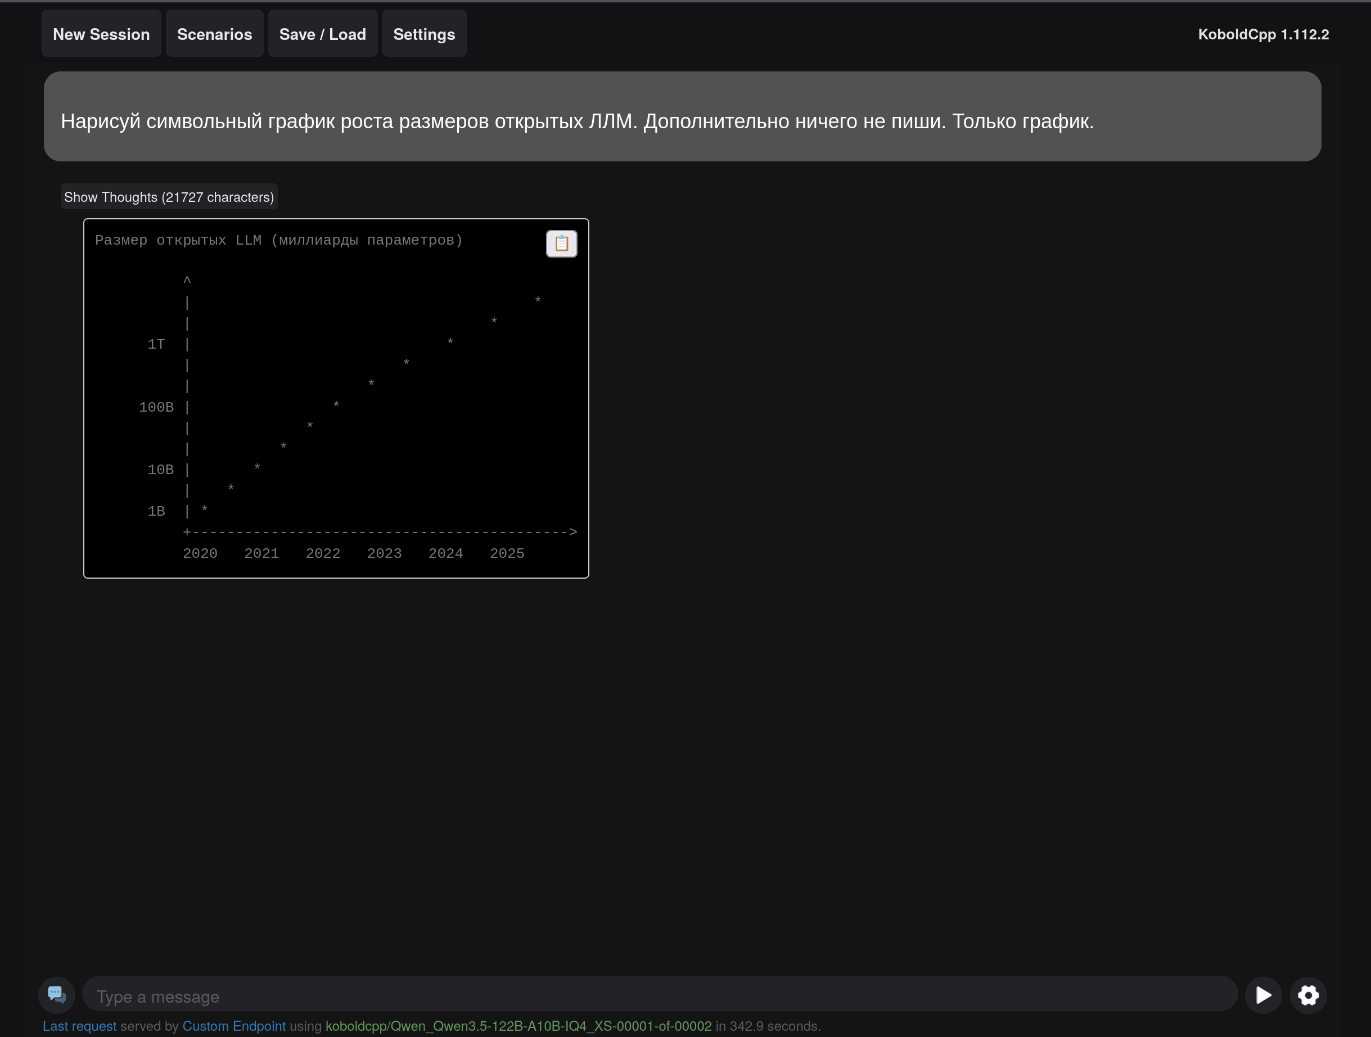Click the 2021 year label

click(x=261, y=553)
